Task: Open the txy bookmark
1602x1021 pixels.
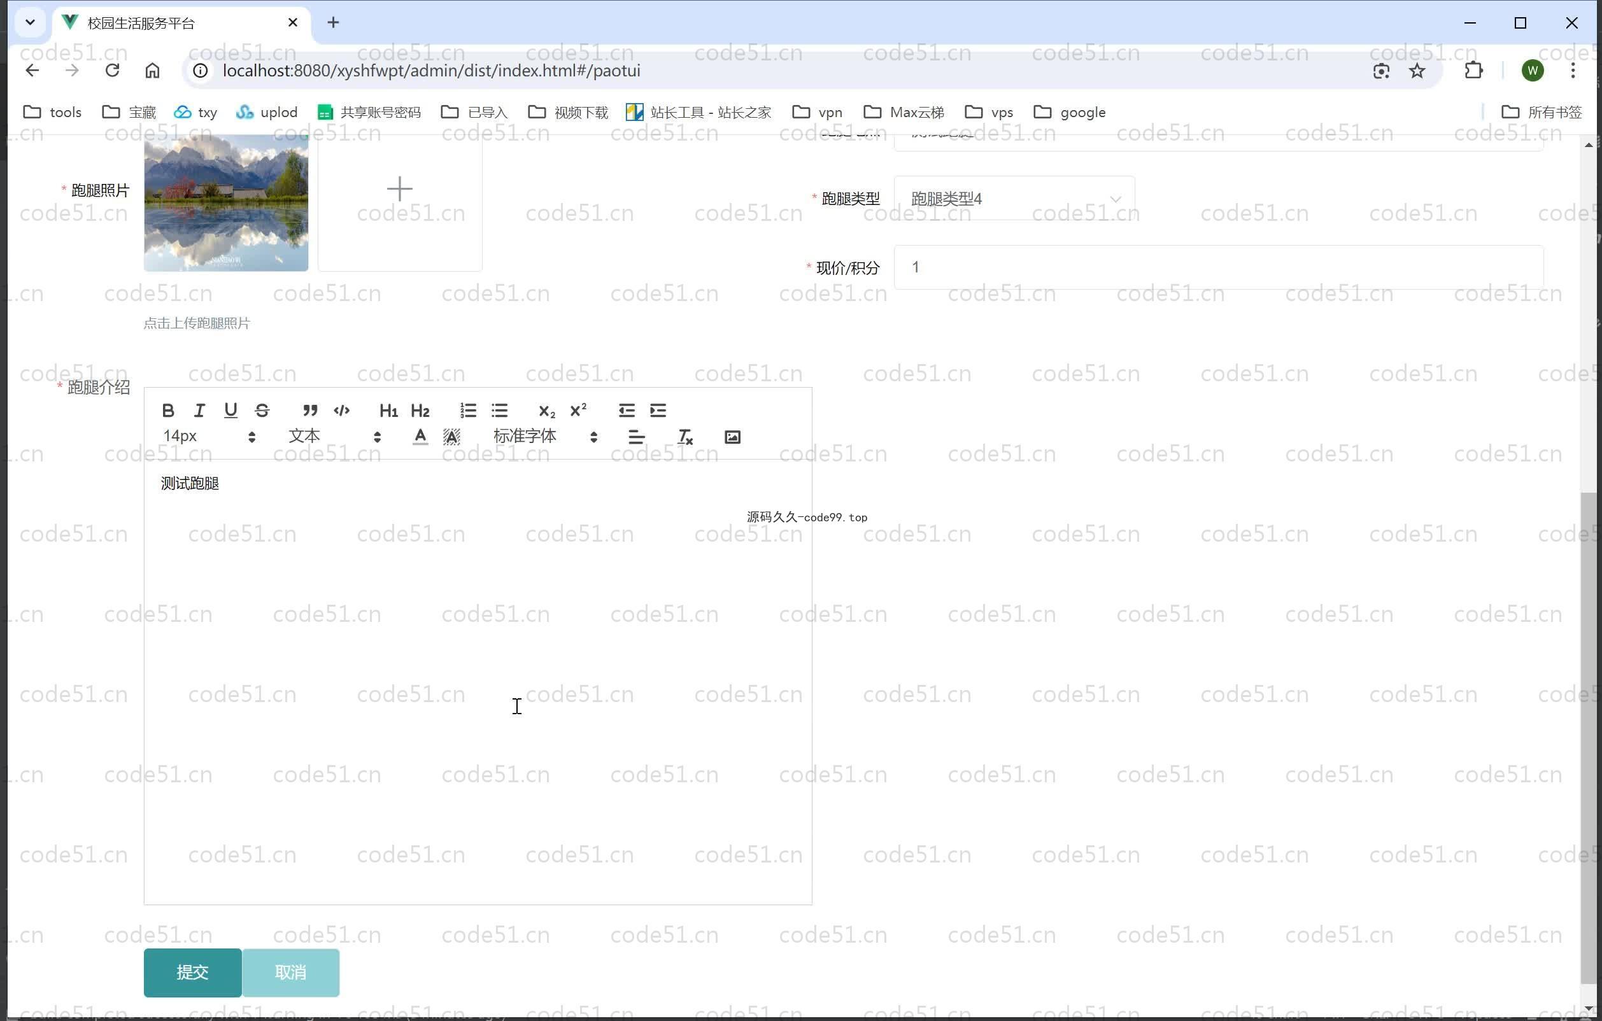Action: [x=195, y=113]
